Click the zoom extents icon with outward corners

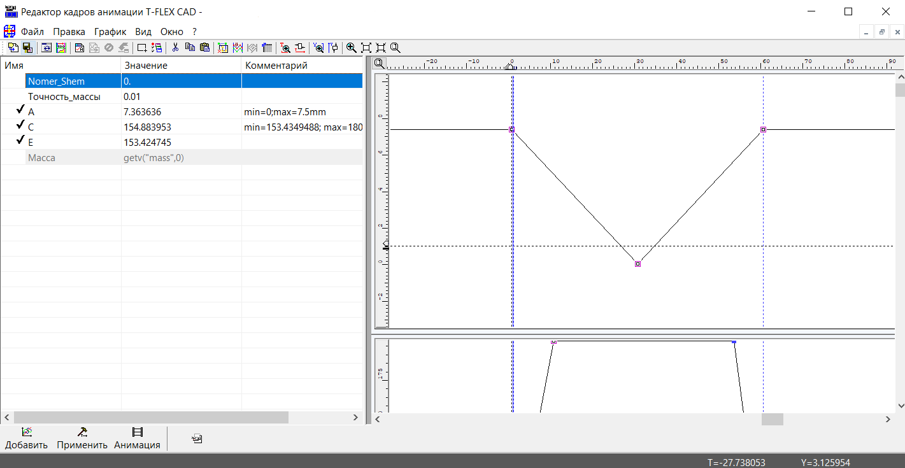(x=366, y=48)
